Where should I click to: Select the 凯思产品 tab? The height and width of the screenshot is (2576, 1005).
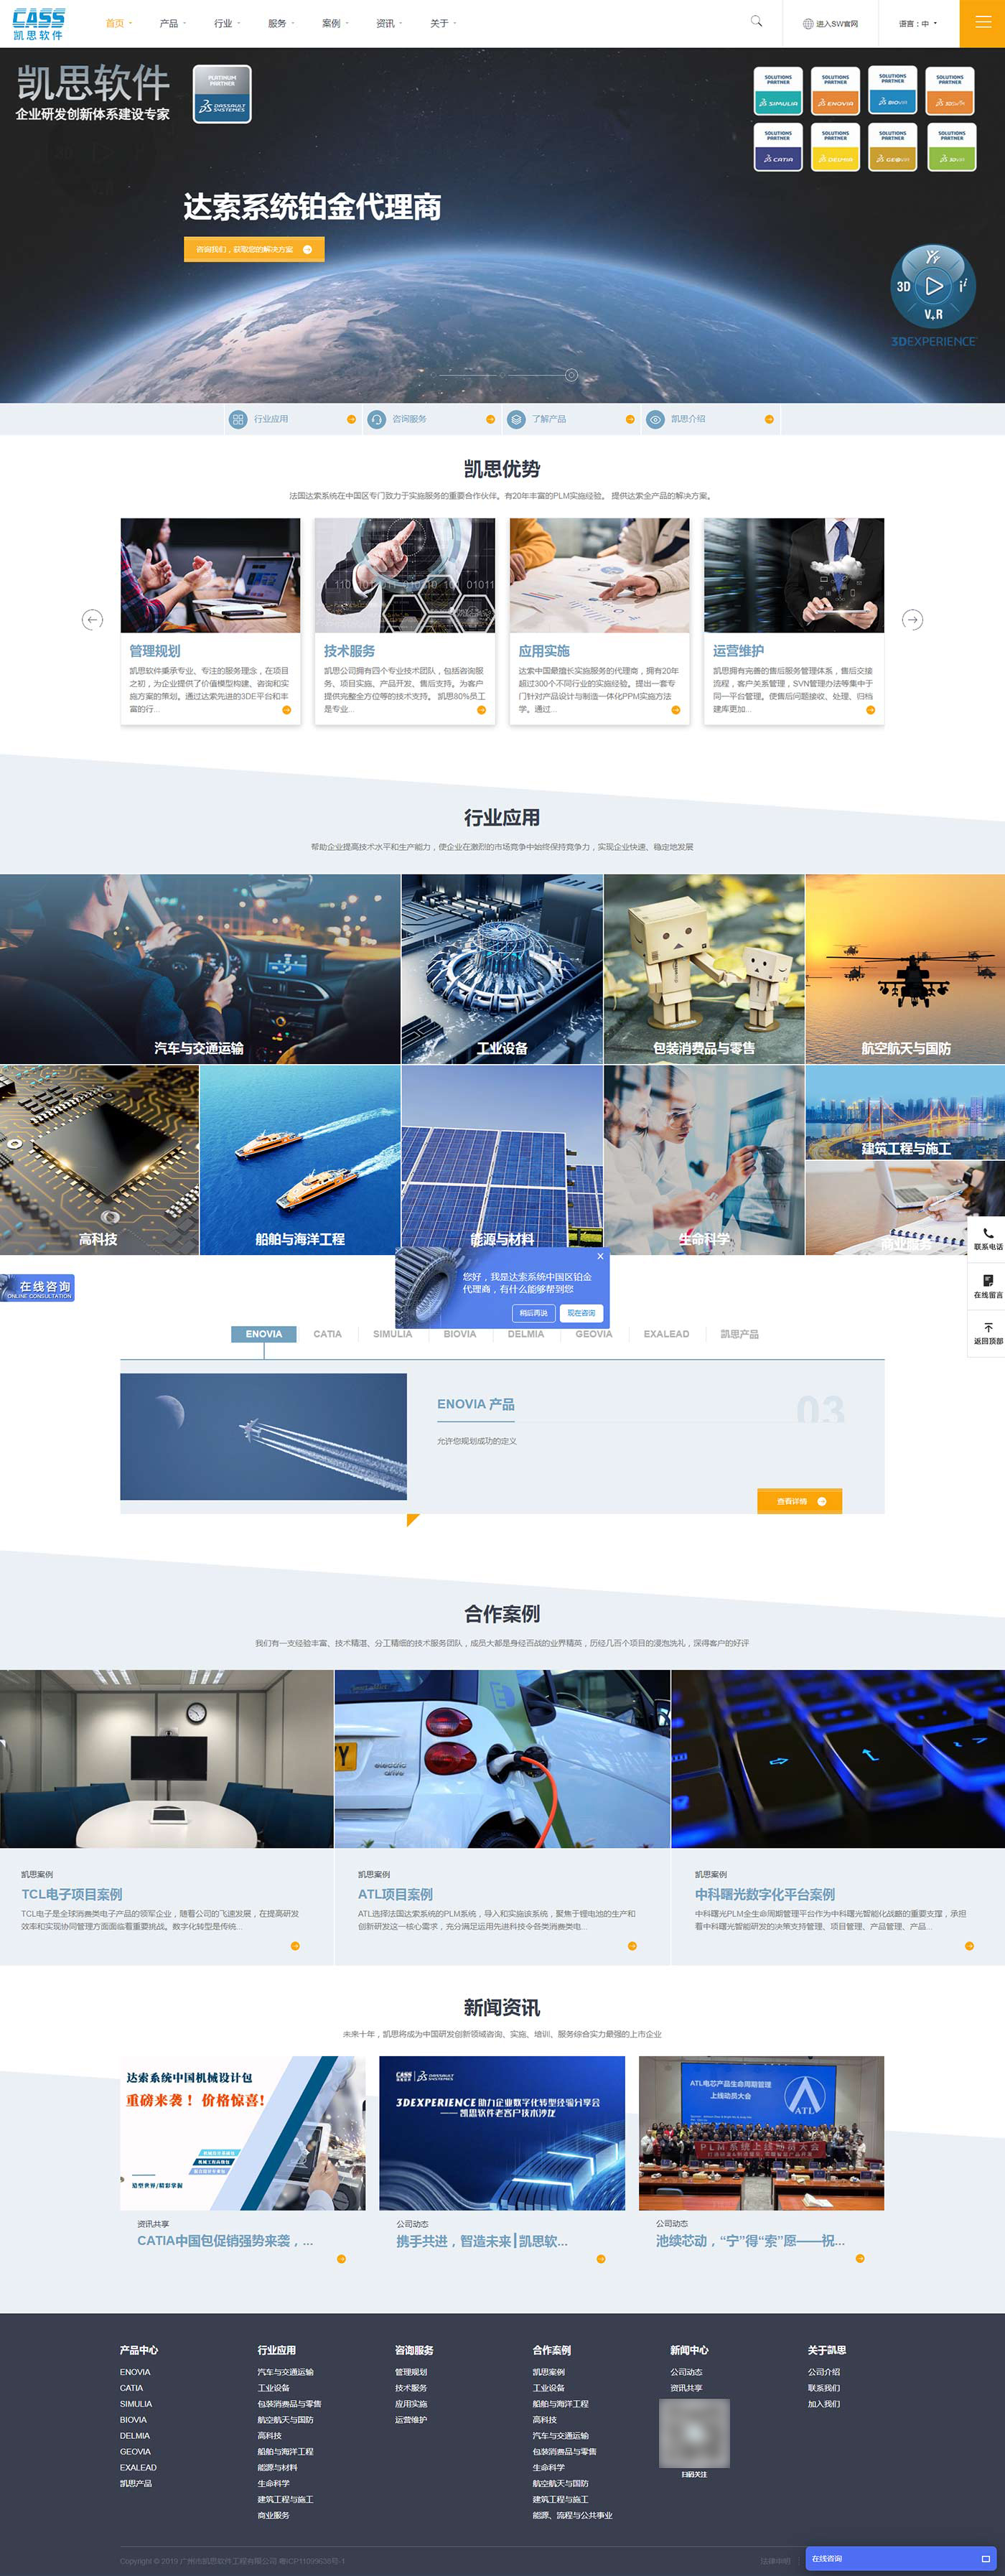click(x=740, y=1334)
